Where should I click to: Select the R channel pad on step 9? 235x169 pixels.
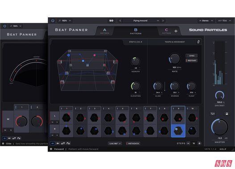point(178,131)
